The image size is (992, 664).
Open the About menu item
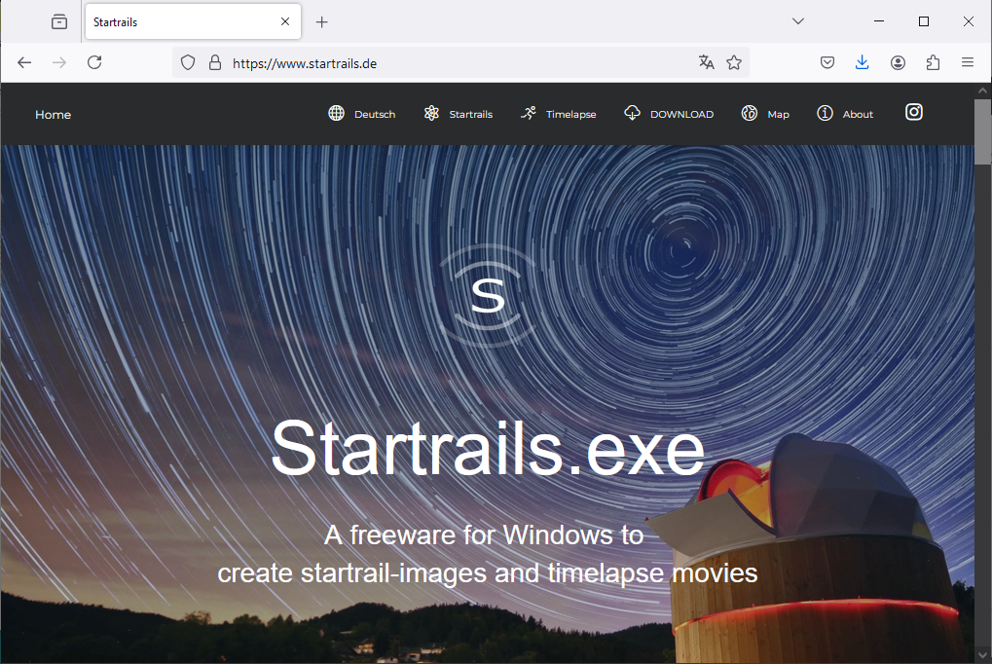click(x=858, y=115)
